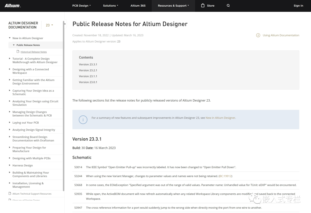The image size is (311, 213).
Task: Jump to Version 23.3.1 in Contents
Action: coord(88,64)
